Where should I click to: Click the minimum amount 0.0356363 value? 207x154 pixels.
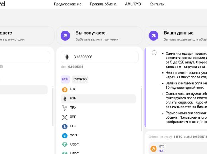[x=76, y=67]
